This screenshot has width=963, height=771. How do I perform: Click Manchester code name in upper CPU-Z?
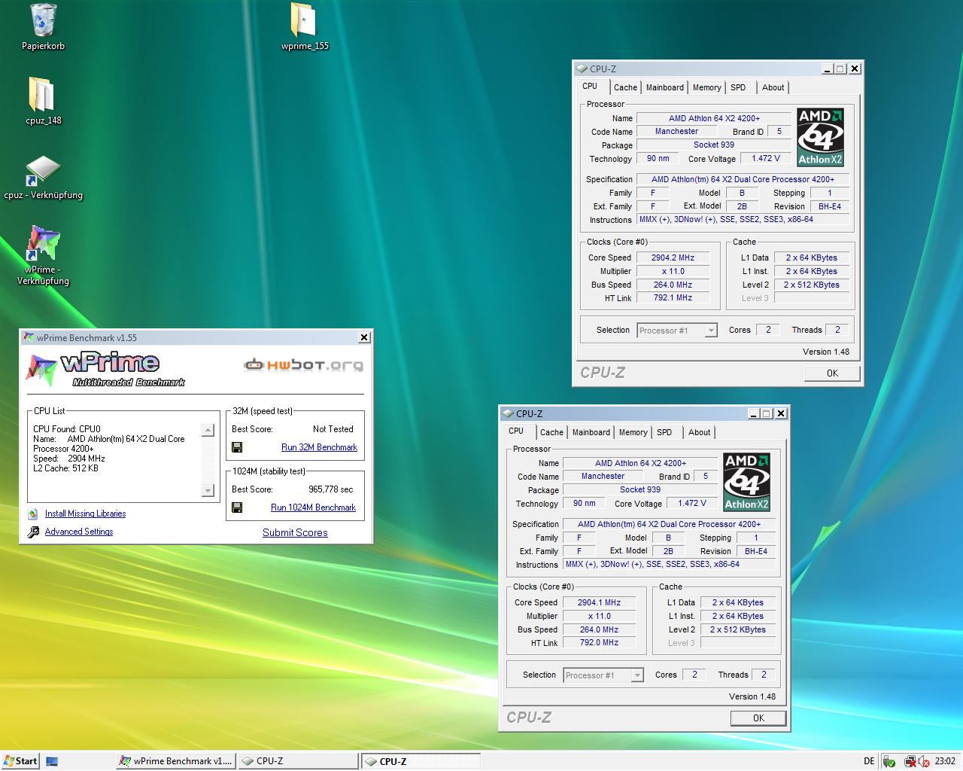(x=676, y=131)
